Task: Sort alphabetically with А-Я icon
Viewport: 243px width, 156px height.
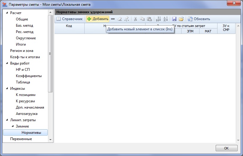Action: [x=166, y=19]
